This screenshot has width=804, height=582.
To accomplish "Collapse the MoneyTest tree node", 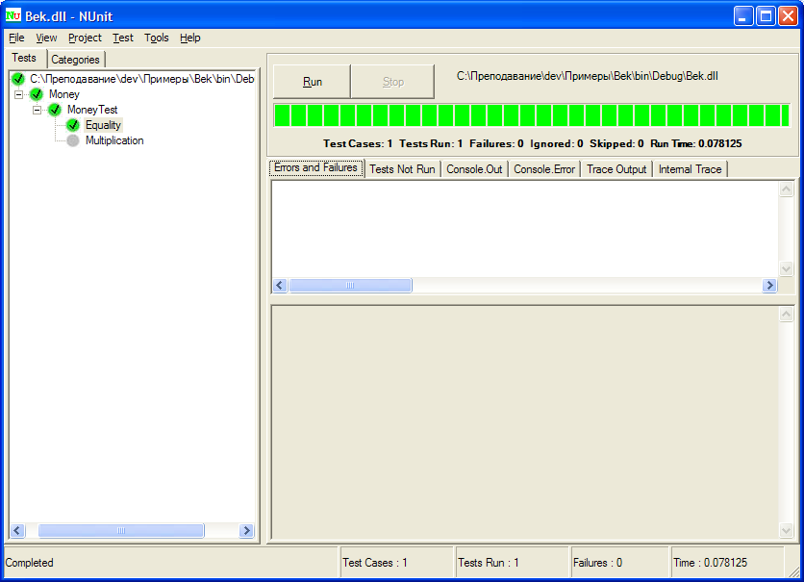I will (x=37, y=110).
